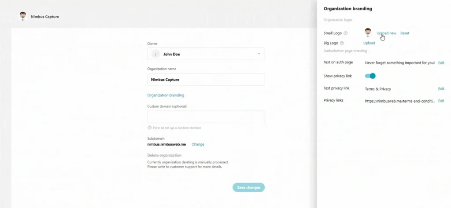
Task: Open the Organization branding link
Action: (166, 95)
